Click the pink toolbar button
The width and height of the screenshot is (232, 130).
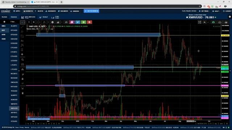(72, 22)
